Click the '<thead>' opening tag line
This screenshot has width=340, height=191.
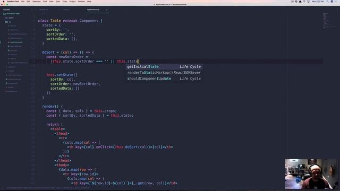(x=62, y=133)
